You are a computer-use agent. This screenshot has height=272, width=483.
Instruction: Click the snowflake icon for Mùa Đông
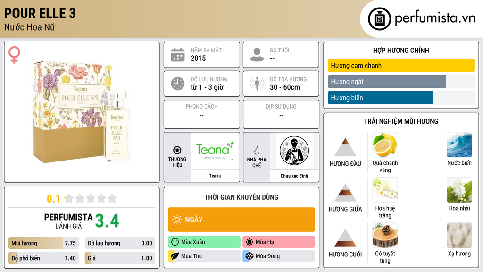pos(250,256)
